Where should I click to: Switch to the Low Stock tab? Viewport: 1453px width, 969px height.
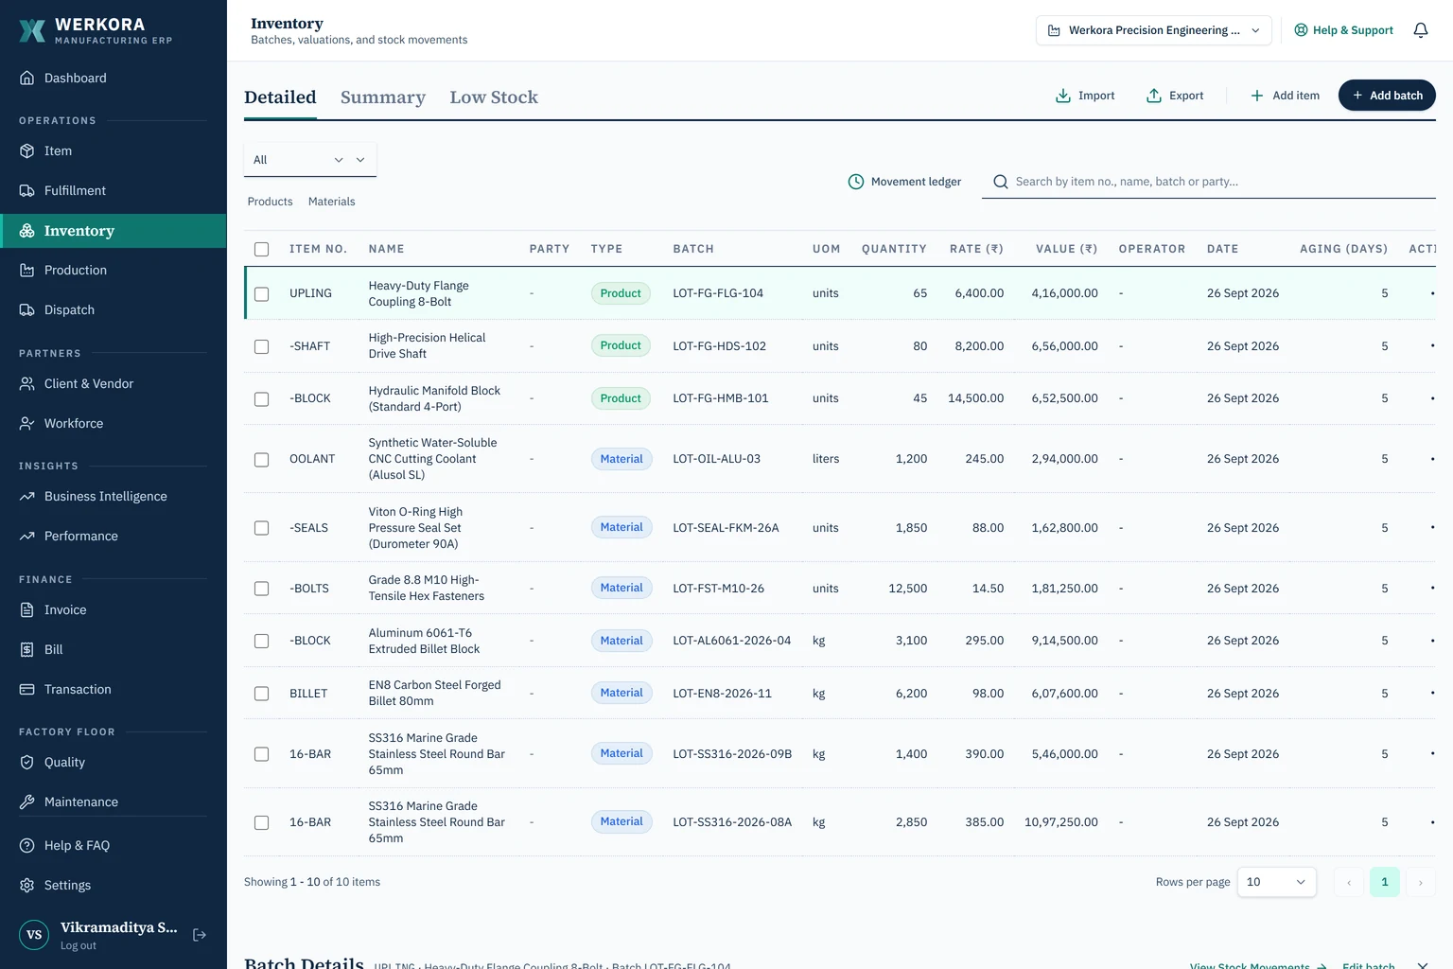coord(494,97)
